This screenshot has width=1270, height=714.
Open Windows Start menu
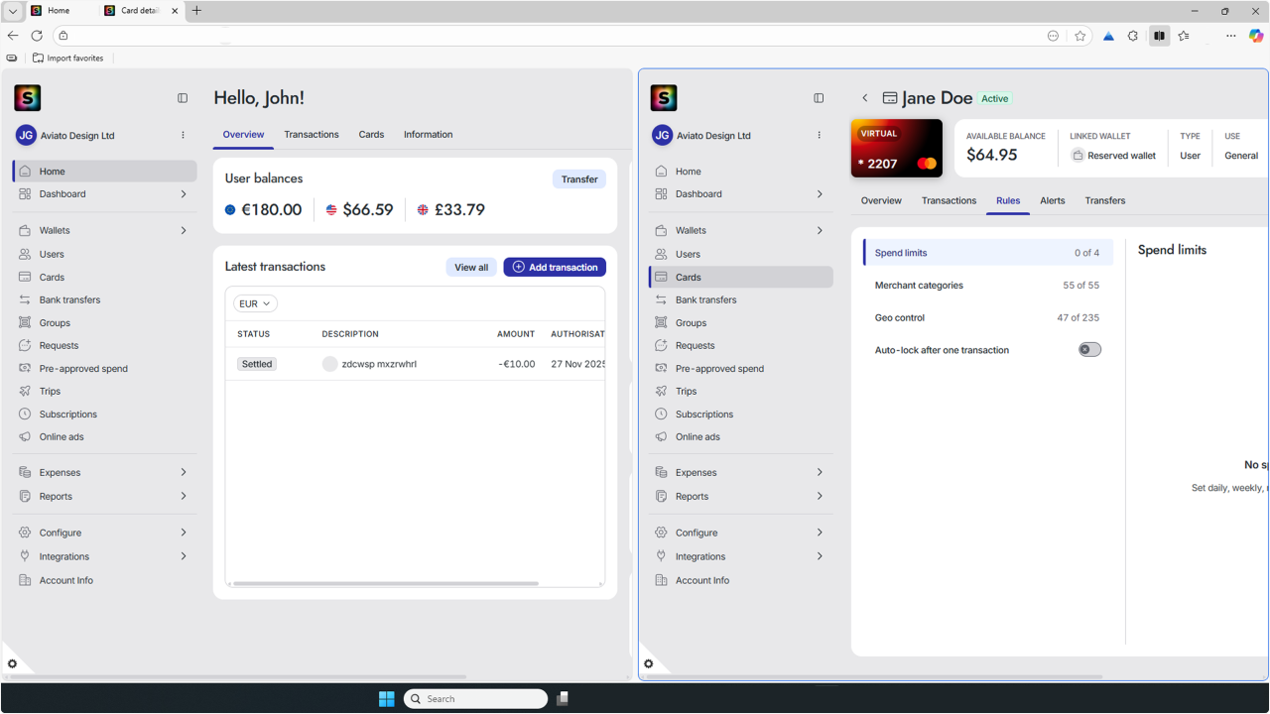click(x=386, y=698)
